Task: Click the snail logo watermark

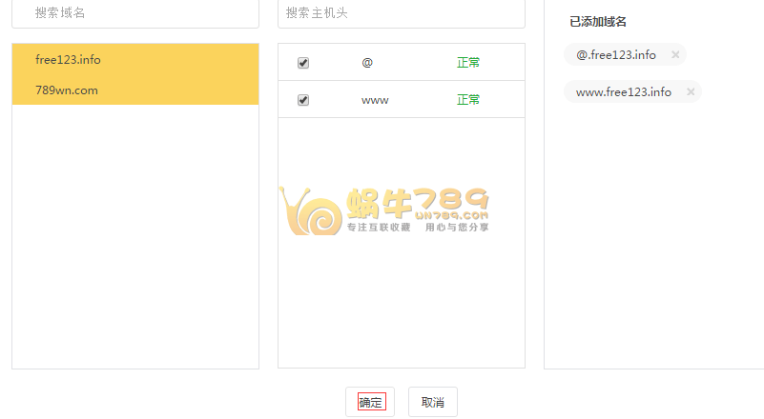Action: click(312, 212)
